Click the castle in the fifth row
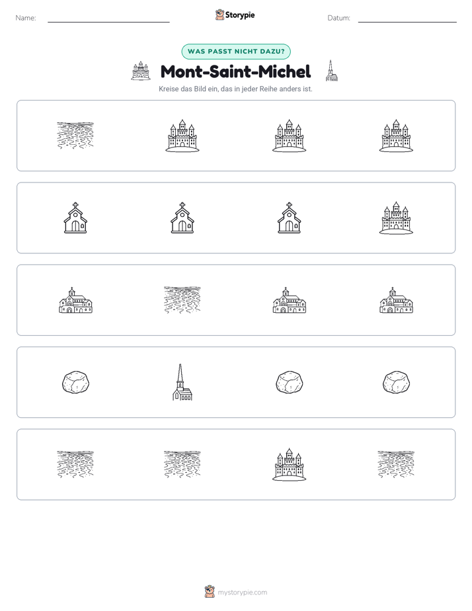Screen dimensions: 472x611 pos(289,464)
